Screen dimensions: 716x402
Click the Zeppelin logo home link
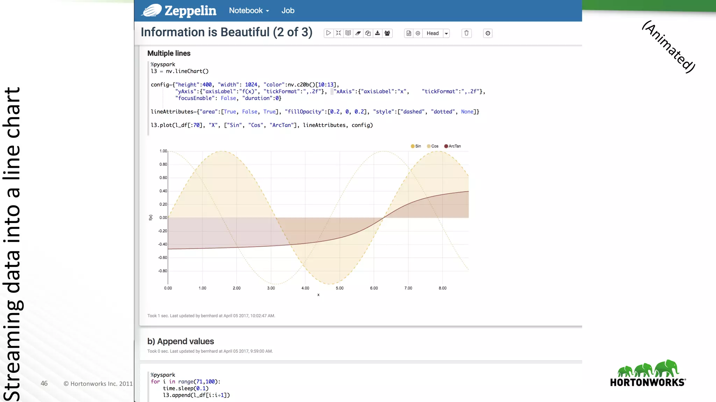(x=179, y=10)
